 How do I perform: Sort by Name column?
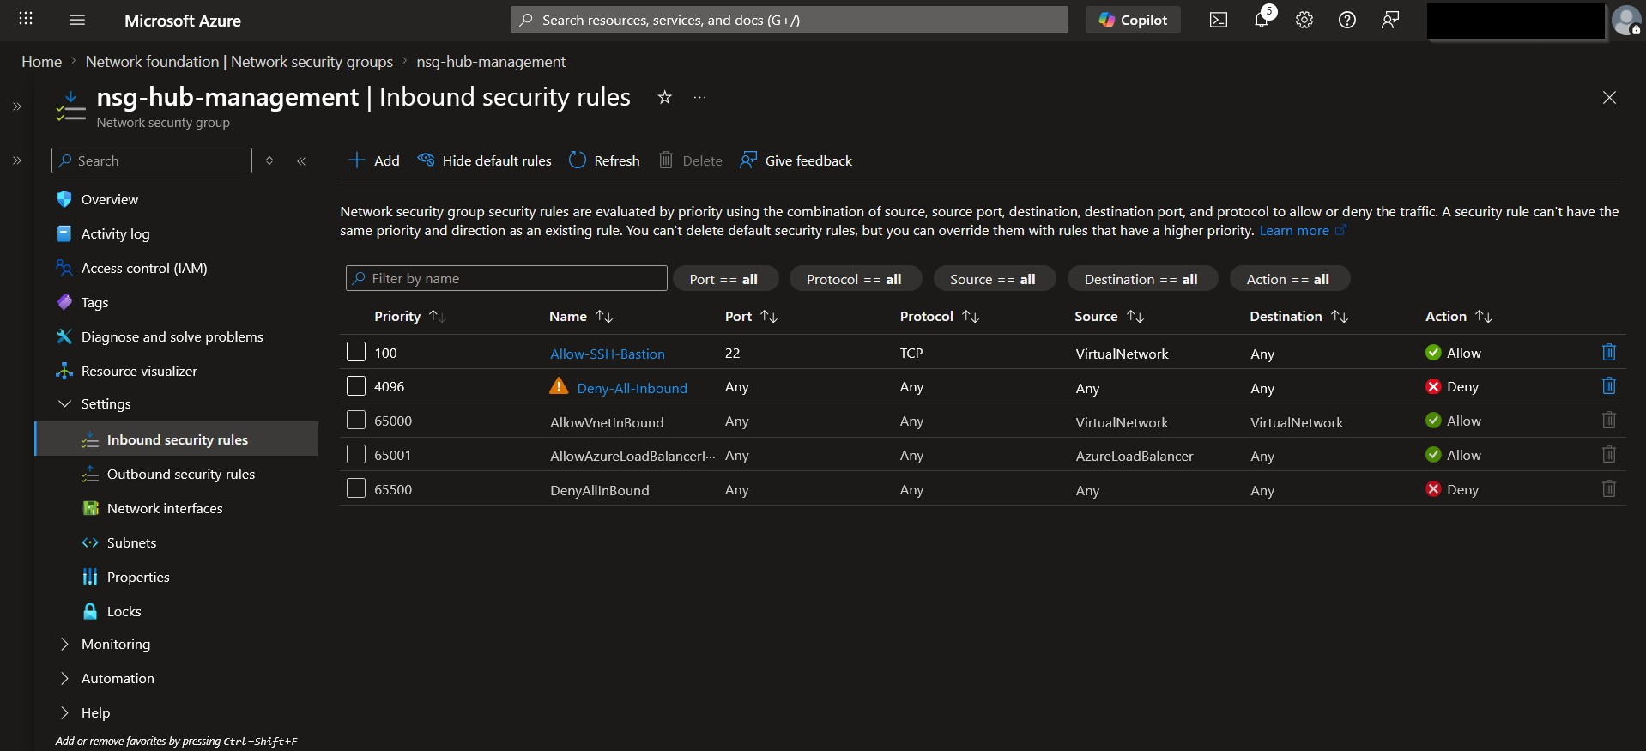(x=581, y=316)
